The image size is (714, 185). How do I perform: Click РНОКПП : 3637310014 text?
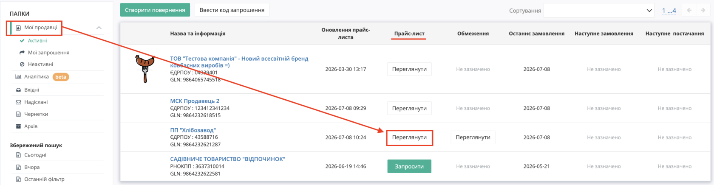click(197, 166)
